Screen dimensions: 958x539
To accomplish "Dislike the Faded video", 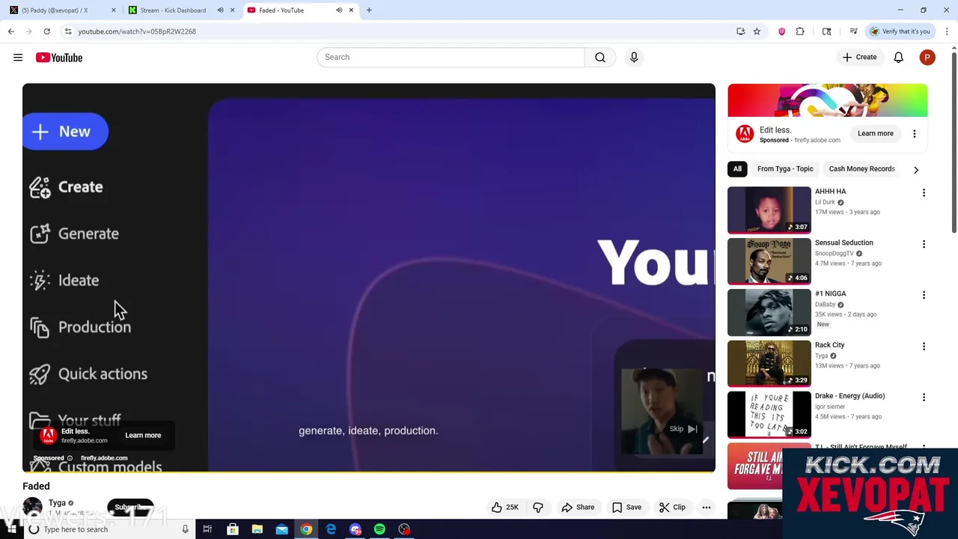I will (538, 508).
